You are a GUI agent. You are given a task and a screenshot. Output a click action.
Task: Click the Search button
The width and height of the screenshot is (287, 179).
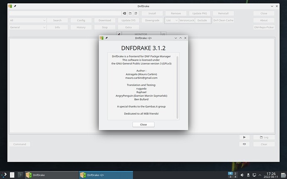click(x=57, y=20)
